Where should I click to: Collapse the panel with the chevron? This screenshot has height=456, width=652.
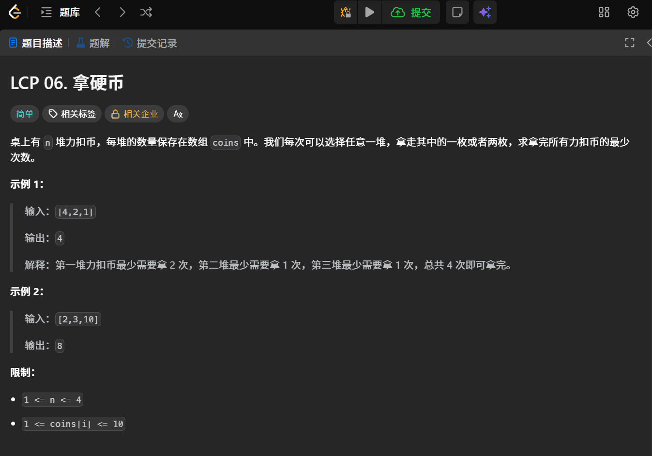pyautogui.click(x=649, y=43)
